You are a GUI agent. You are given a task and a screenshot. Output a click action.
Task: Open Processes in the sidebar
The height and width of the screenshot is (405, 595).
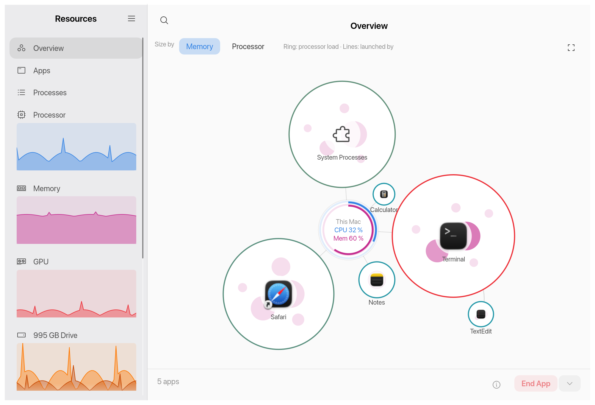pyautogui.click(x=76, y=93)
